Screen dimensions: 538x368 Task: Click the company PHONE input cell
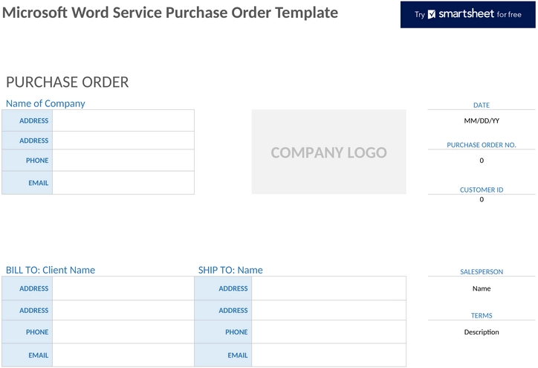coord(123,161)
